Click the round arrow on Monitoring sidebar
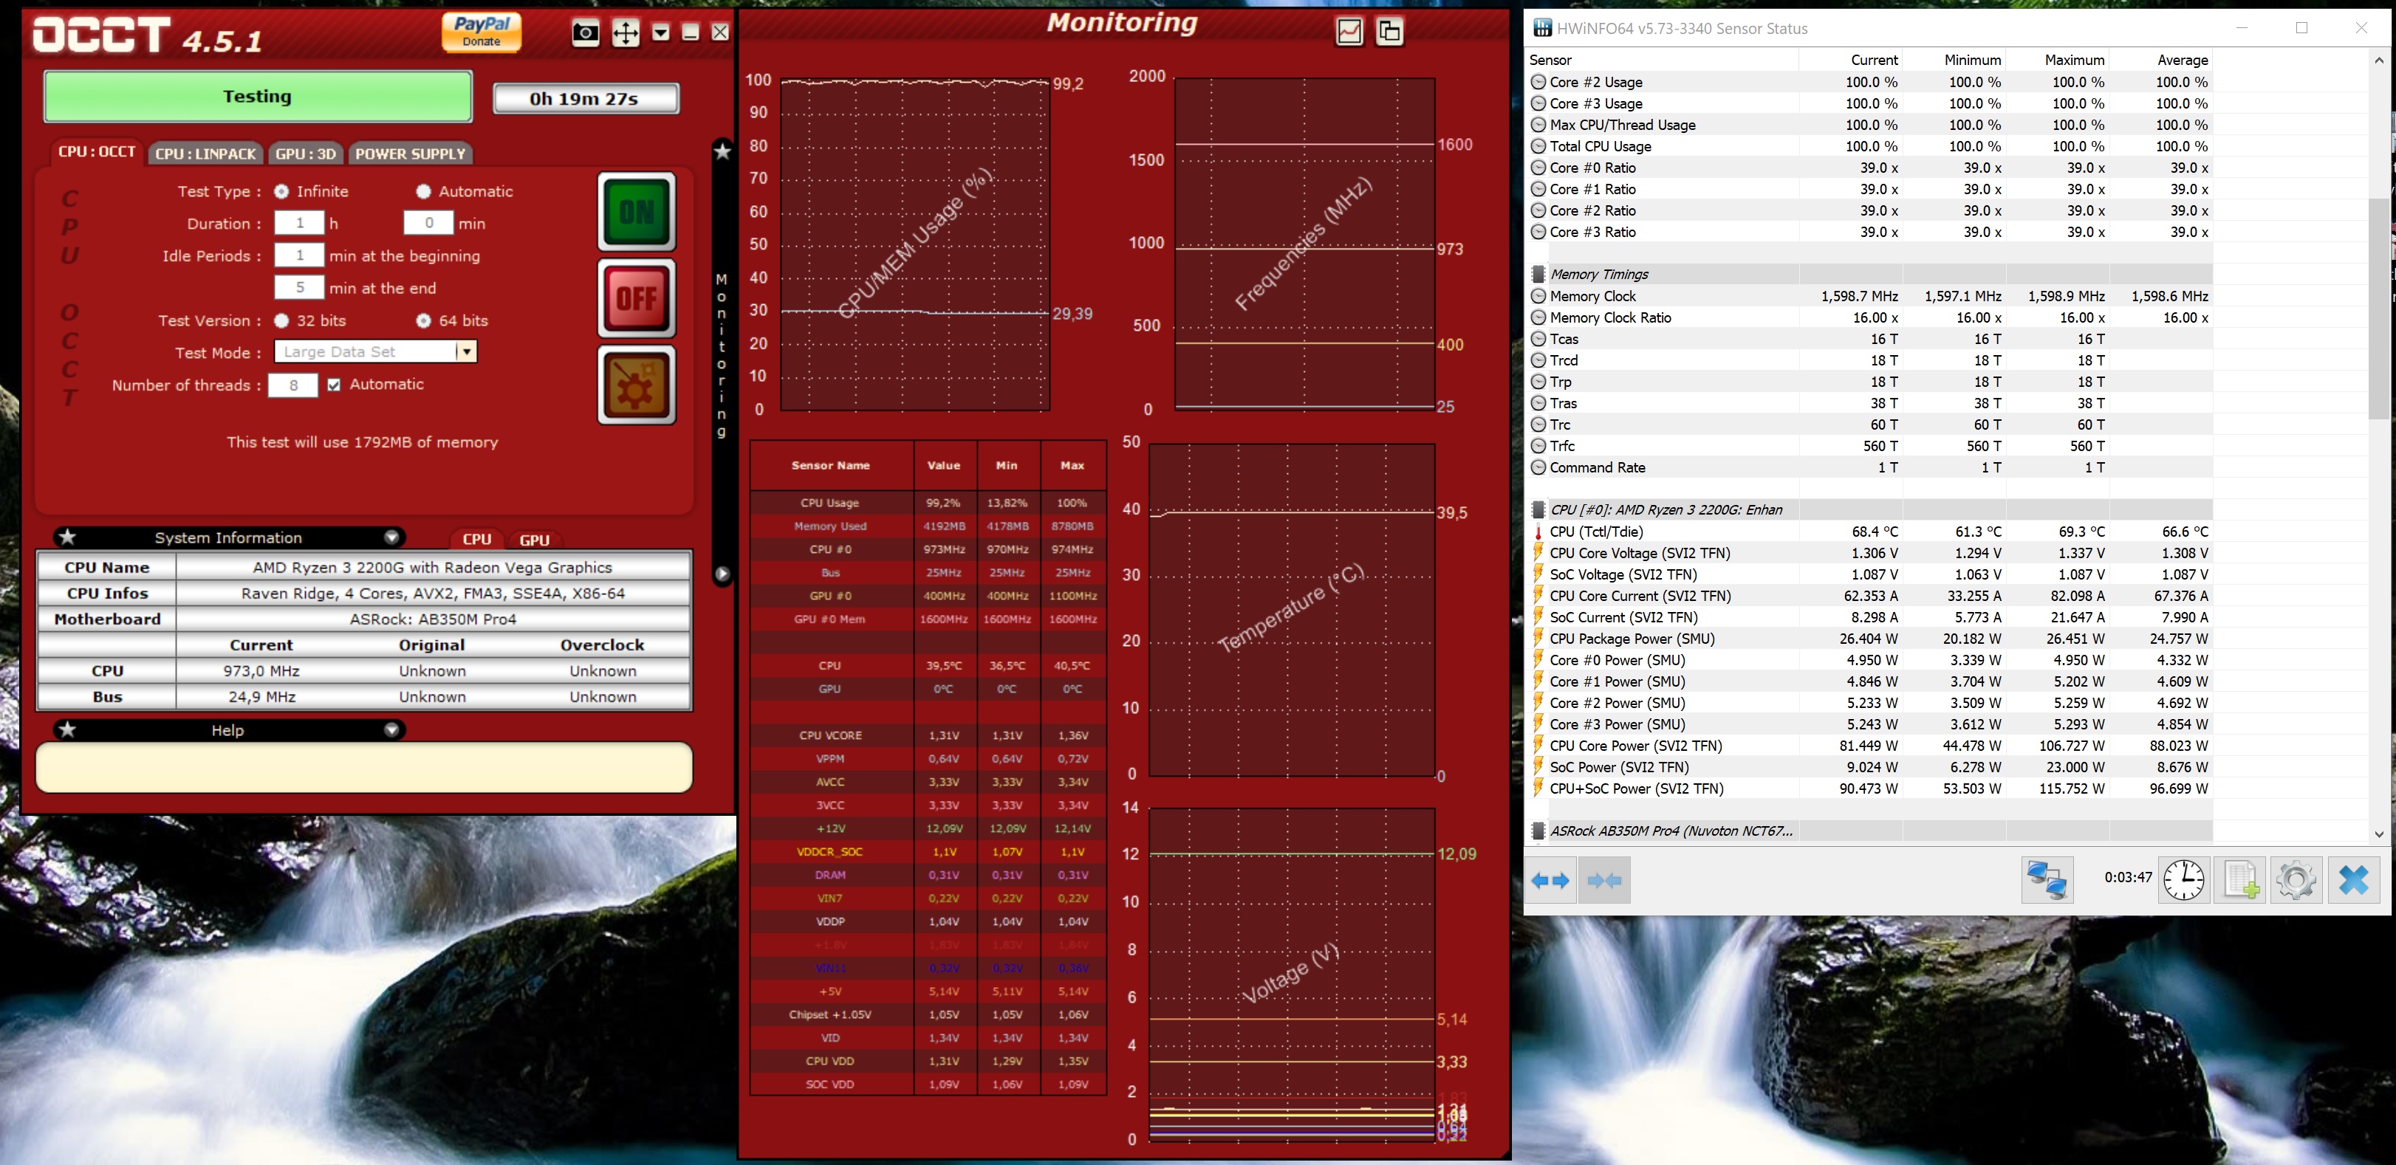 coord(722,574)
